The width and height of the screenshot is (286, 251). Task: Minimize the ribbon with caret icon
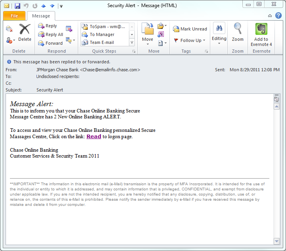point(270,16)
